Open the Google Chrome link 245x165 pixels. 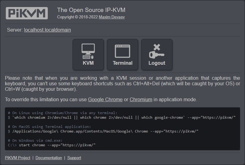[105, 100]
